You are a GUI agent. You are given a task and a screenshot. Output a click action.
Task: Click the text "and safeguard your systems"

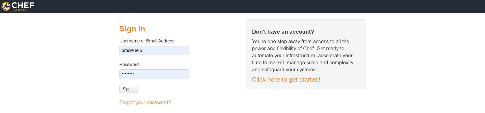pos(284,70)
